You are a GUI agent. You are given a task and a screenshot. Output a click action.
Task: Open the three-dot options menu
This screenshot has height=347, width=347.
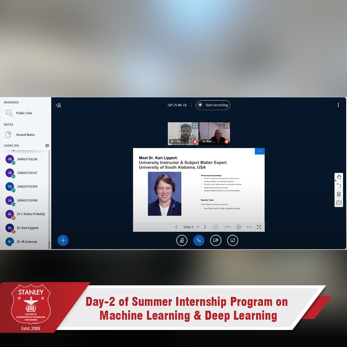[x=338, y=105]
